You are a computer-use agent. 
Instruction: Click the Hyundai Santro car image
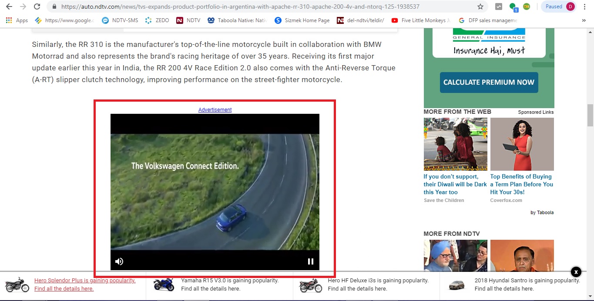[x=456, y=285]
